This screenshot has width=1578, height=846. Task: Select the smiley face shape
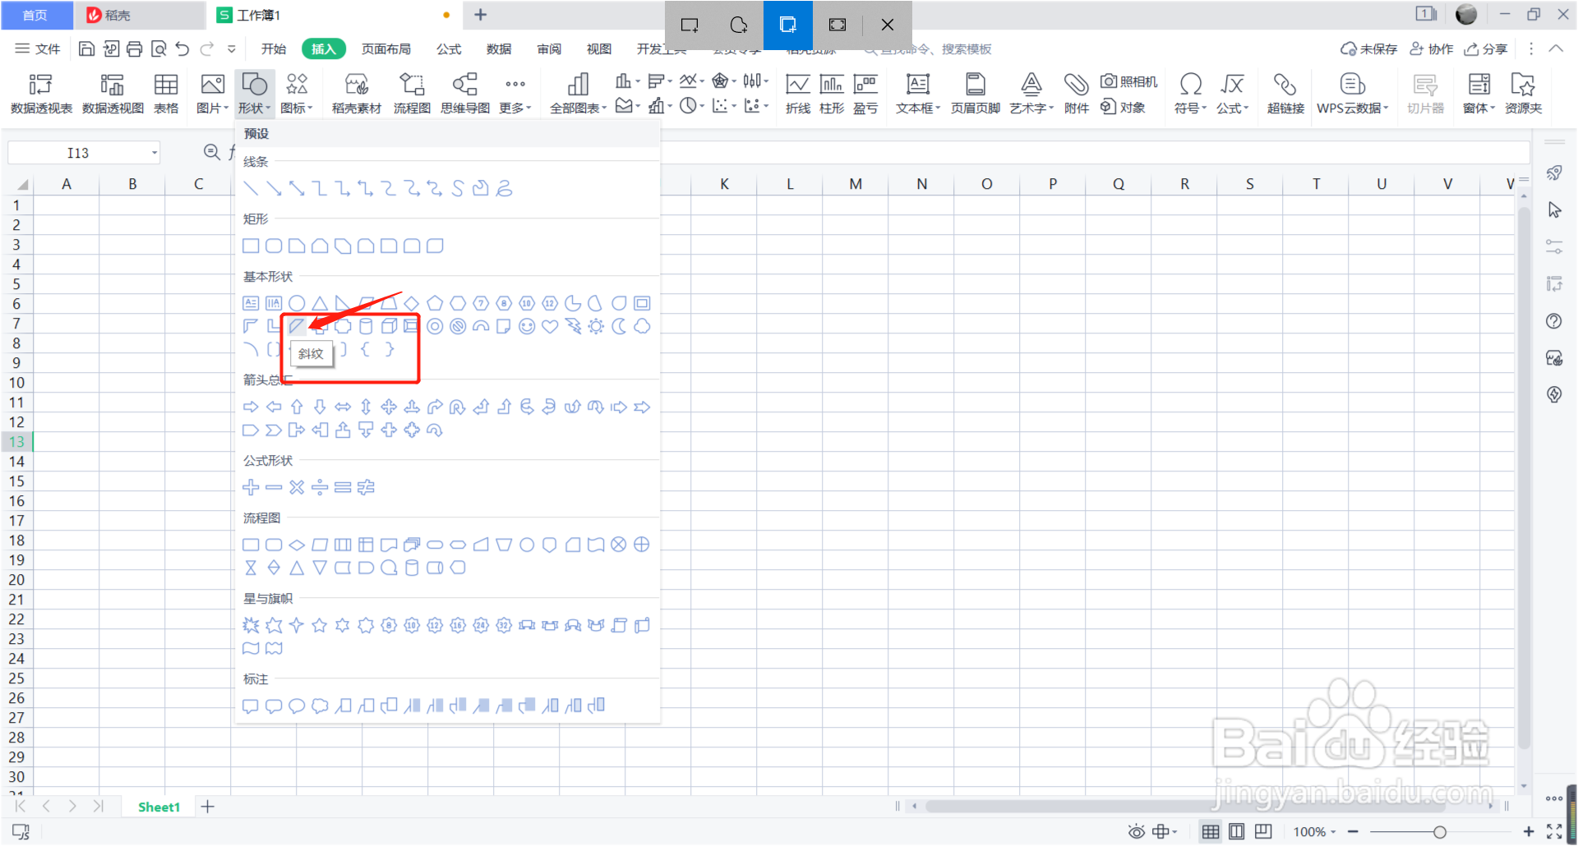coord(527,326)
